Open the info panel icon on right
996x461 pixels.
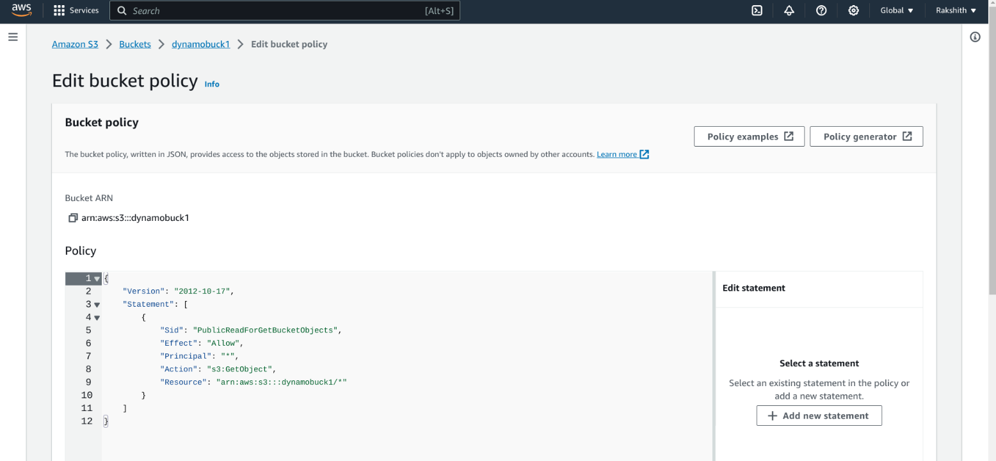click(x=975, y=37)
